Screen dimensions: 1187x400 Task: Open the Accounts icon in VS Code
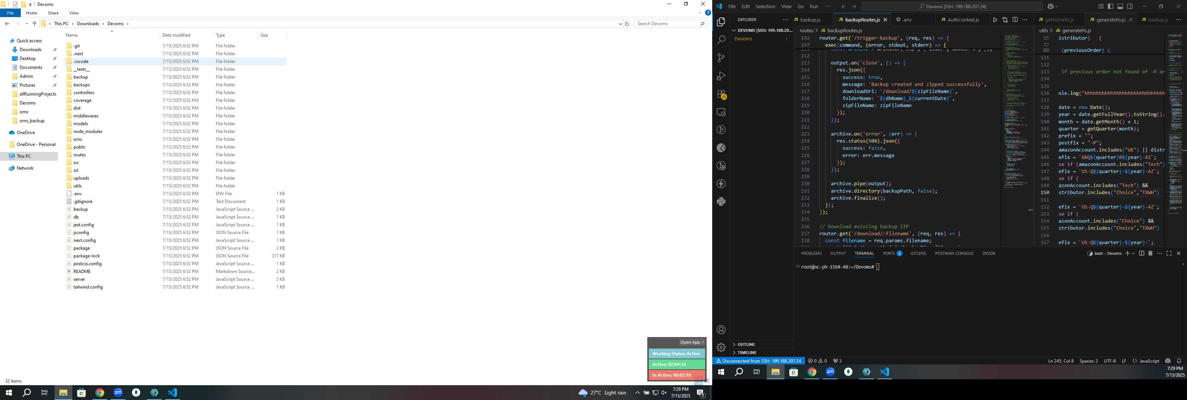721,330
